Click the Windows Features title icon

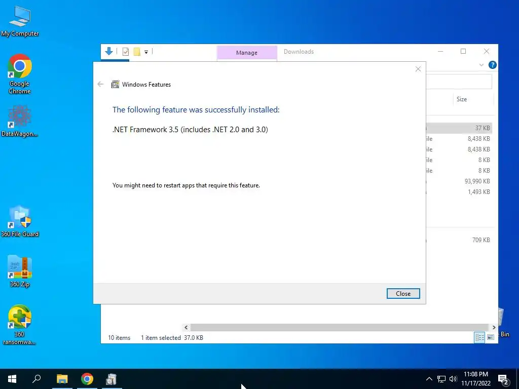point(115,85)
